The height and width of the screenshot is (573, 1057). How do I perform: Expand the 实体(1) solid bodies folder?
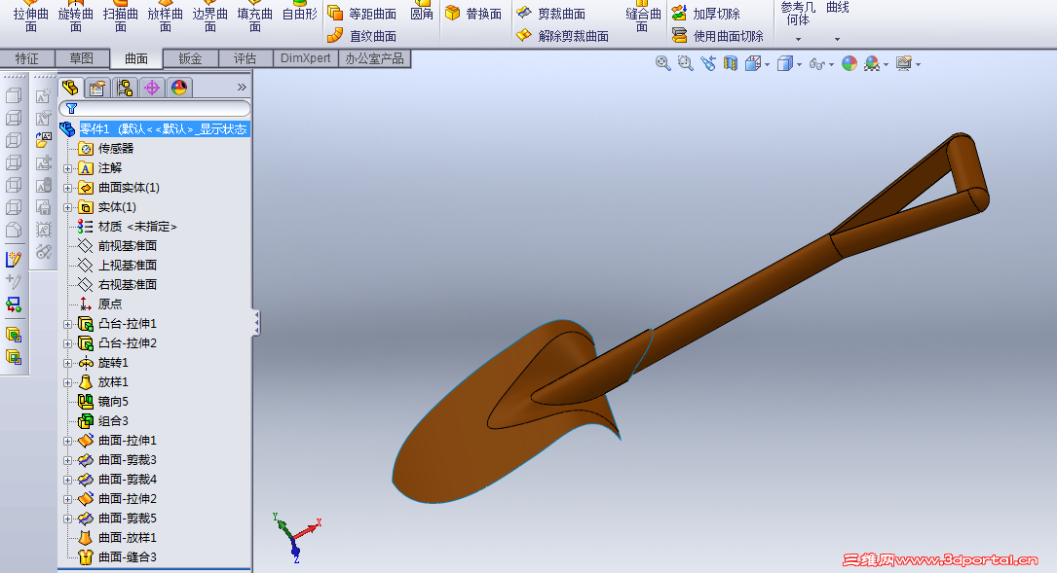pos(67,207)
